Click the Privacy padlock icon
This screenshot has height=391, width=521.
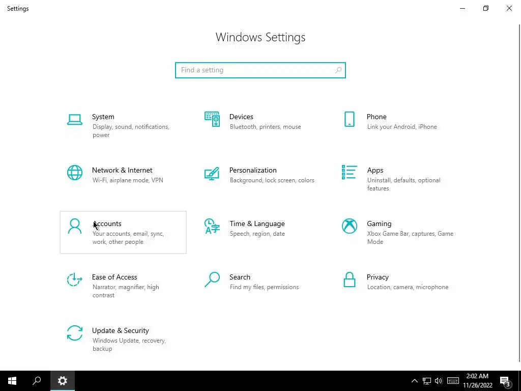click(x=349, y=280)
